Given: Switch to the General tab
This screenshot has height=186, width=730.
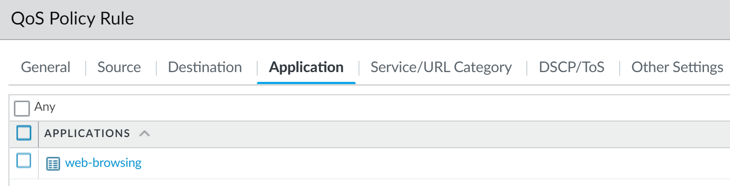Looking at the screenshot, I should [x=46, y=67].
